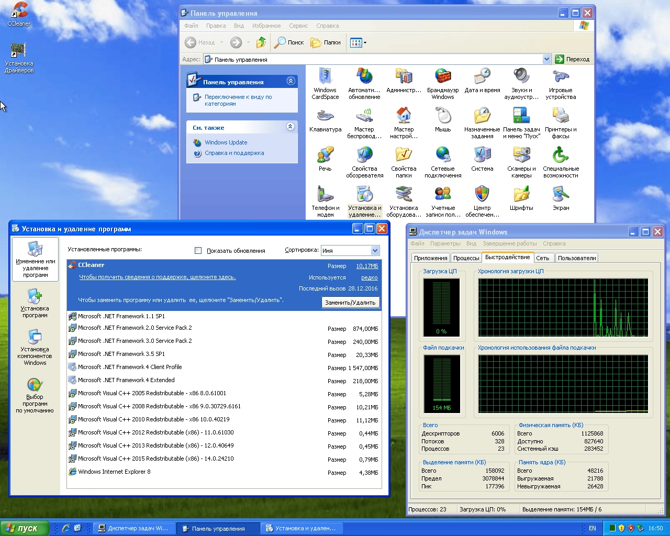
Task: Click the Папки folders toolbar button
Action: [326, 42]
